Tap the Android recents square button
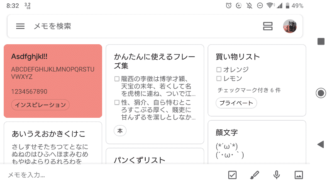 tap(321, 41)
